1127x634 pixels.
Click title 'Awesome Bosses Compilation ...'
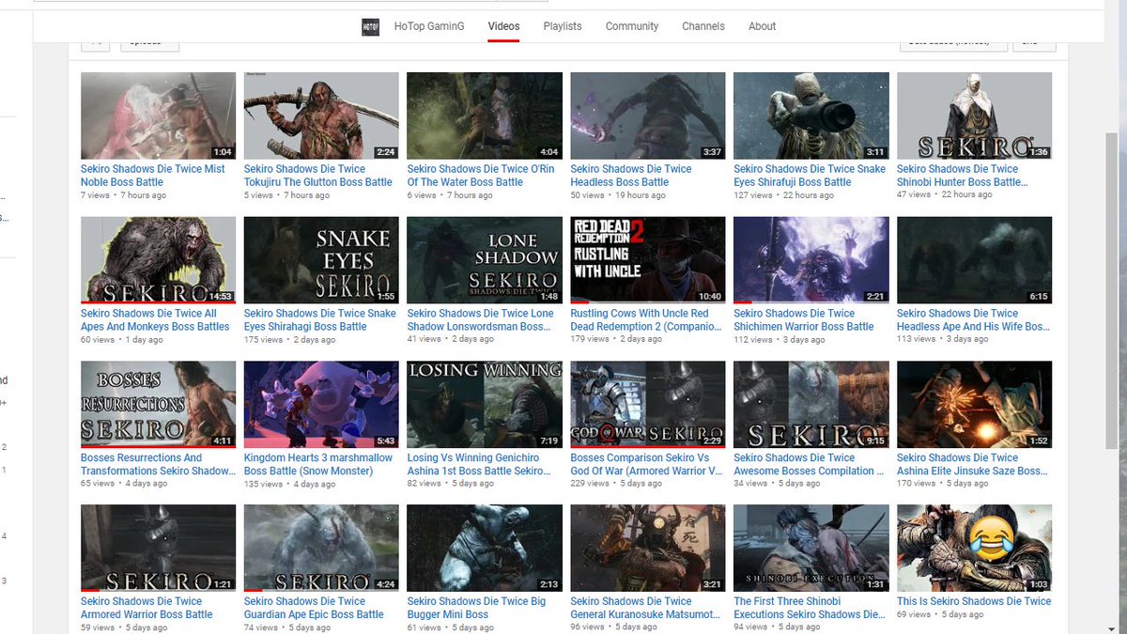coord(809,464)
